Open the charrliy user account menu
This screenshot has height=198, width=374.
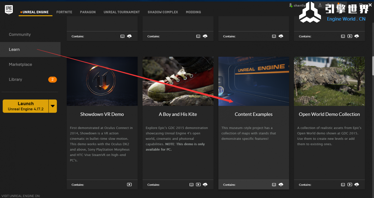coord(297,5)
